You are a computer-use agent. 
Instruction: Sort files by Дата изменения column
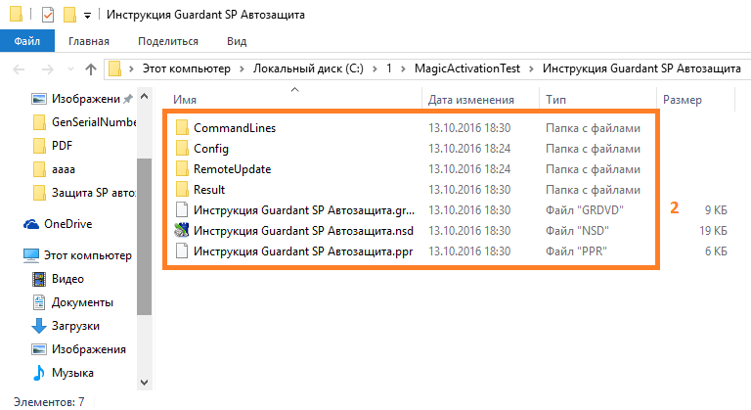471,100
